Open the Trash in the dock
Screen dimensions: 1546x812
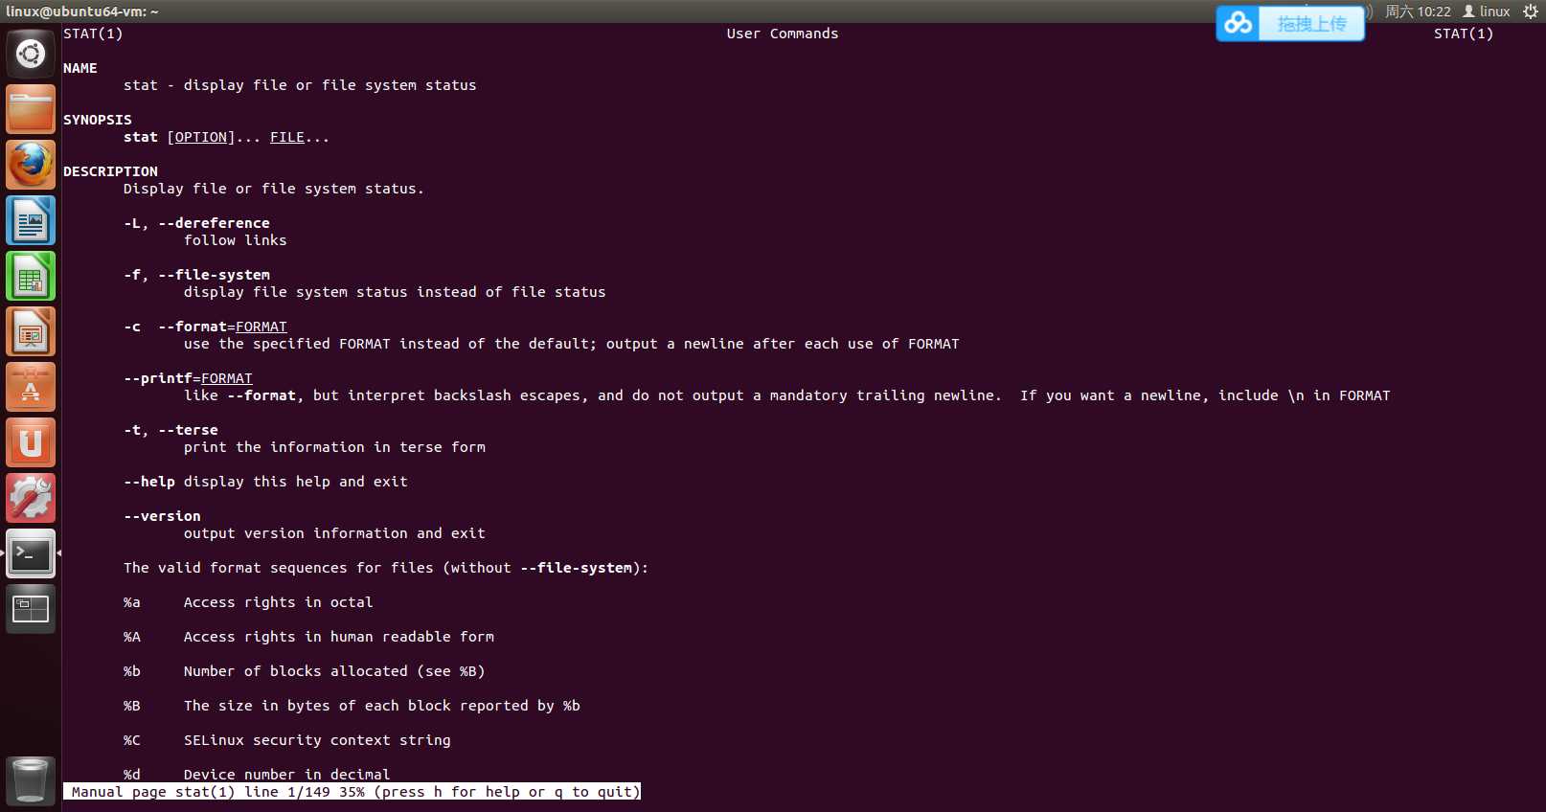[31, 780]
